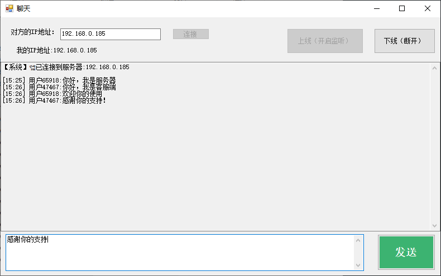Click the chat log scroll up arrow
Image resolution: width=441 pixels, height=276 pixels.
tap(434, 68)
